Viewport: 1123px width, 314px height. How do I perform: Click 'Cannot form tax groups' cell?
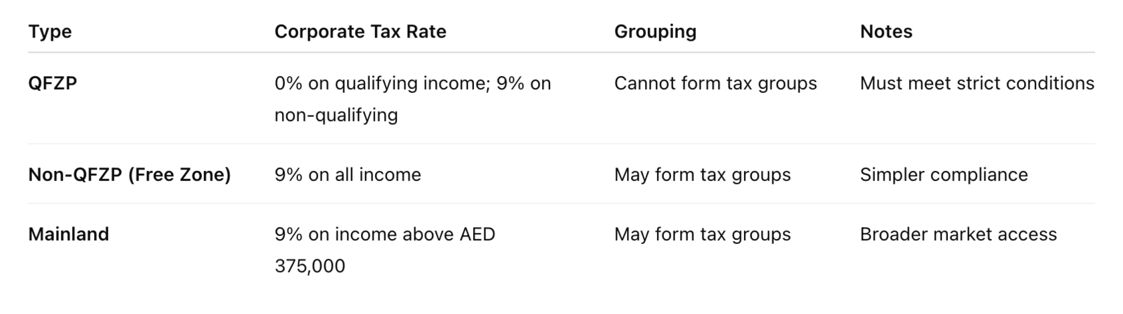pyautogui.click(x=715, y=84)
